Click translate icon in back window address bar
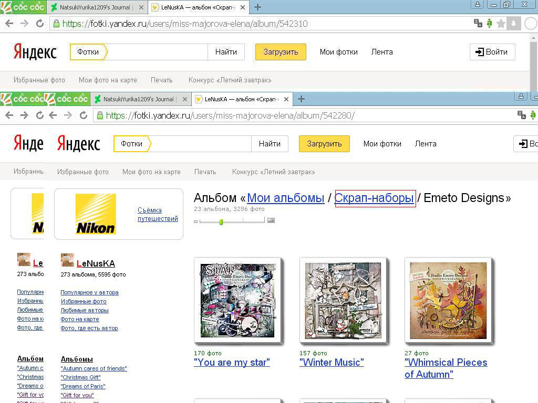 pos(478,23)
